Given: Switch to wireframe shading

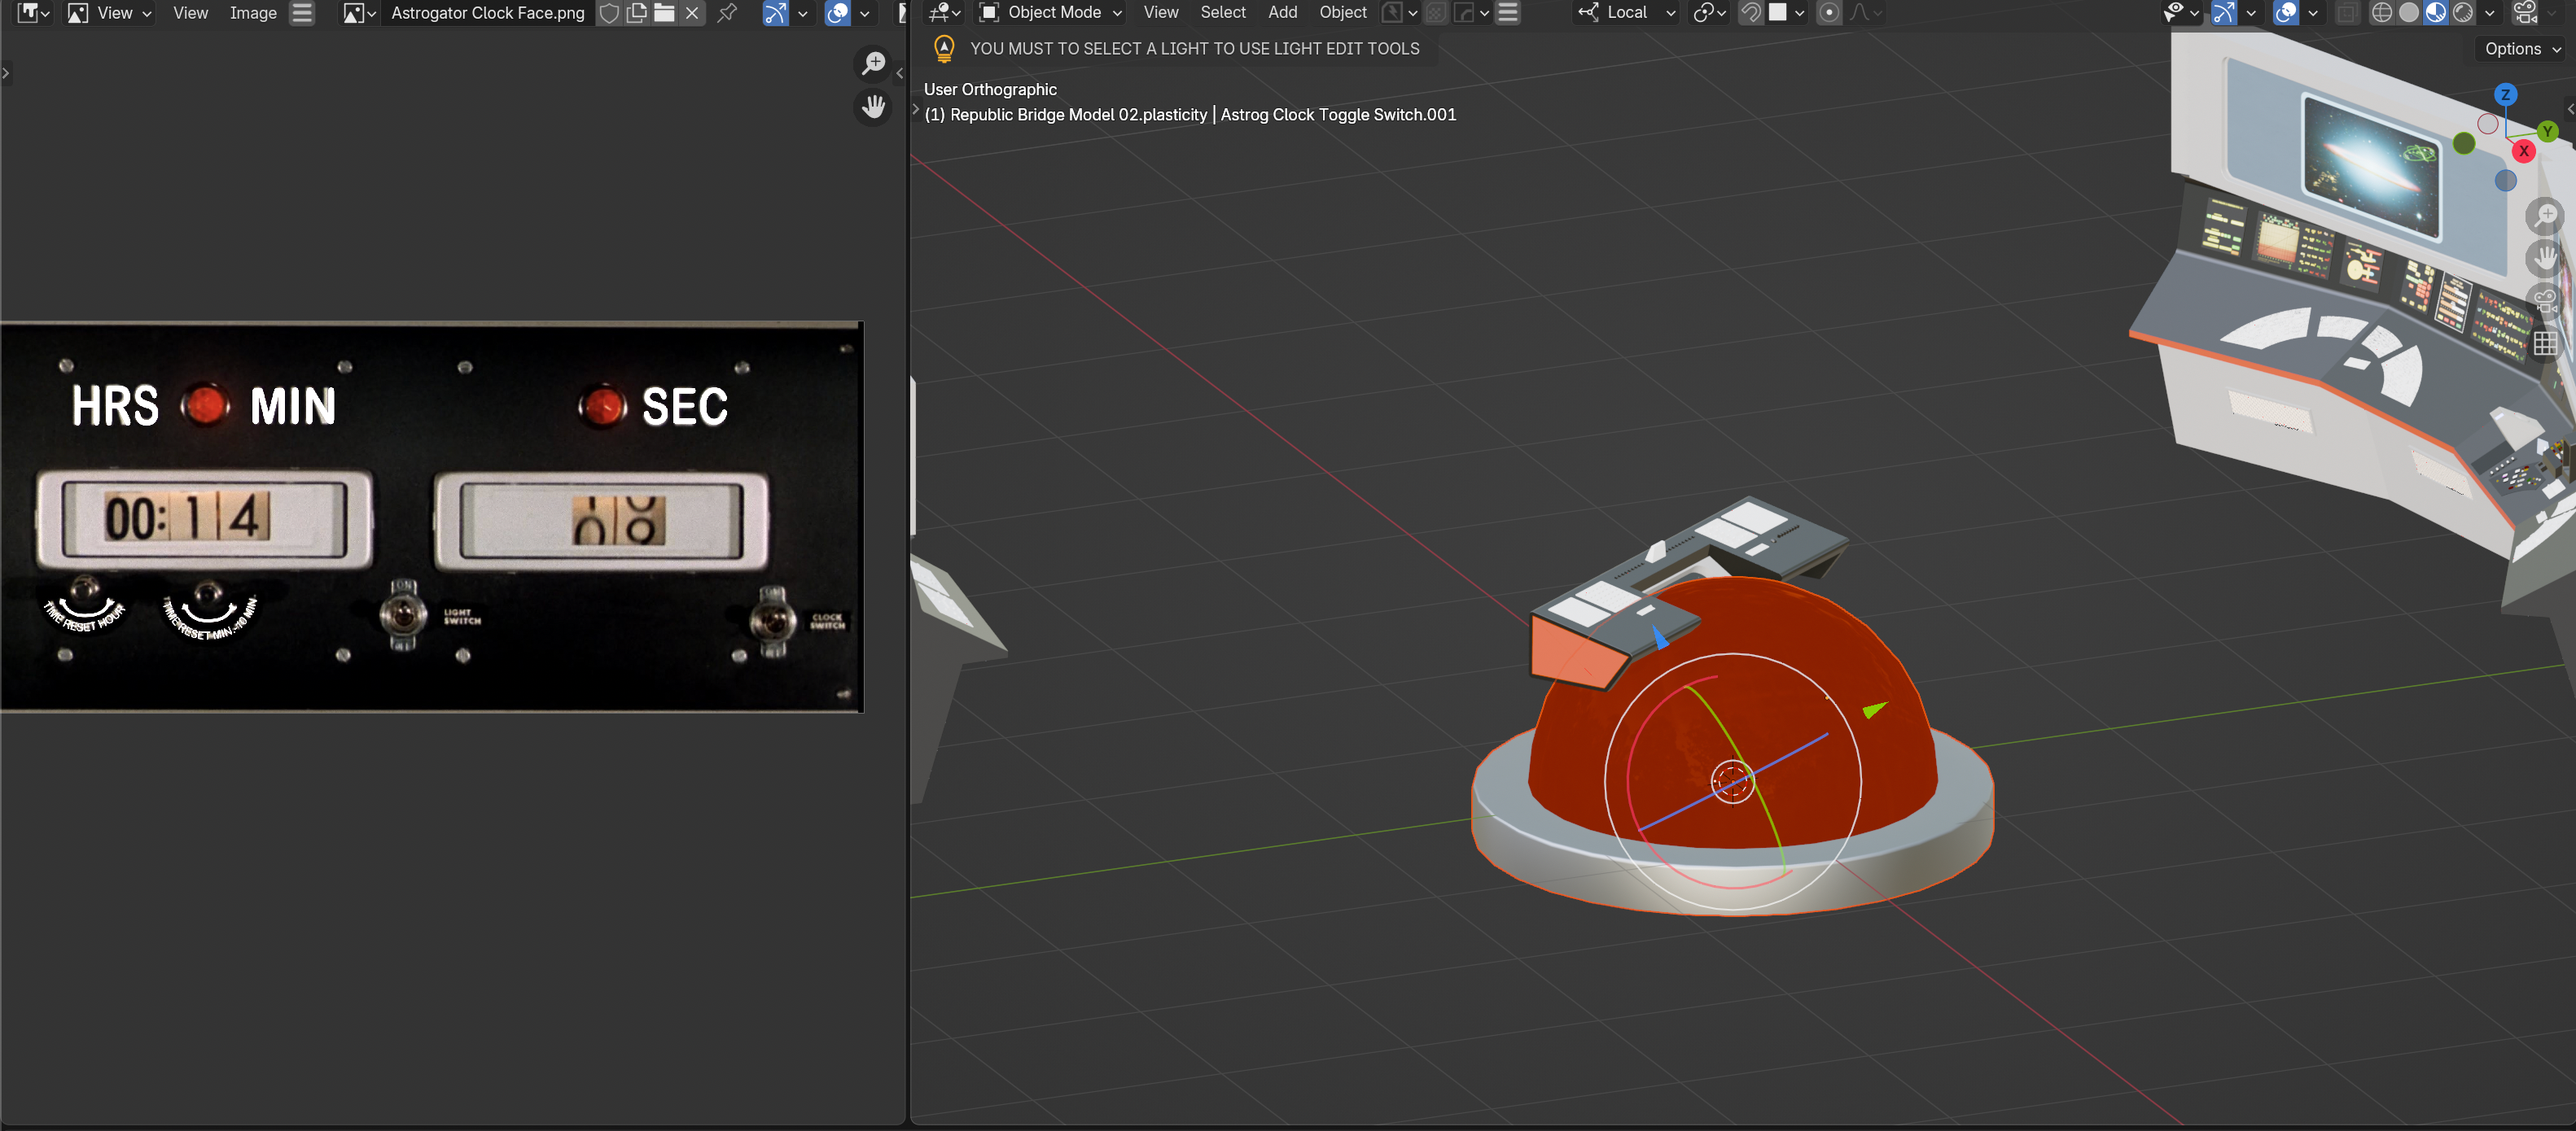Looking at the screenshot, I should point(2382,13).
